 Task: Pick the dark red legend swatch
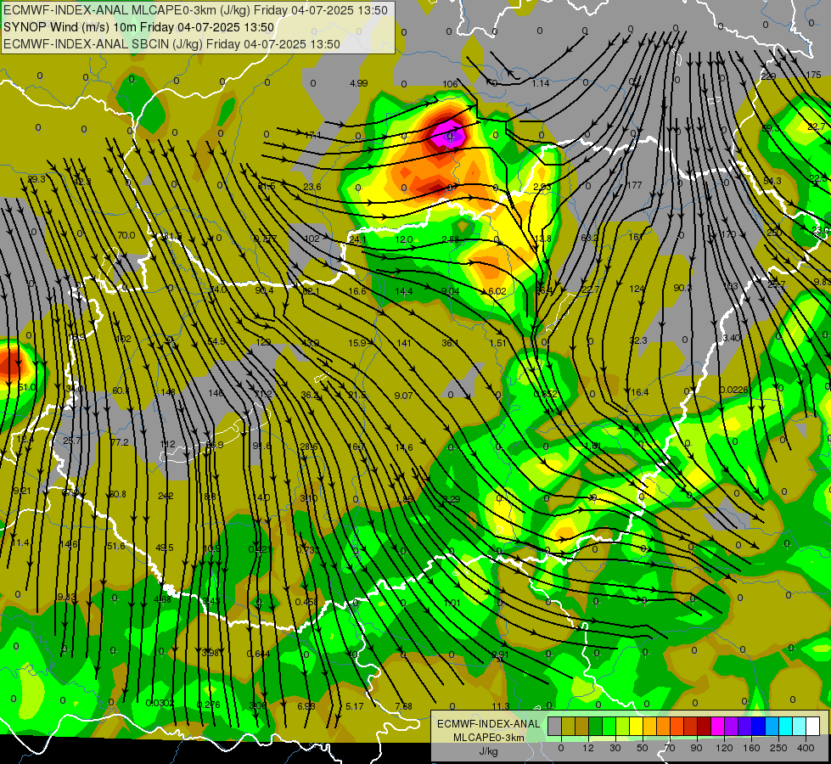click(704, 726)
